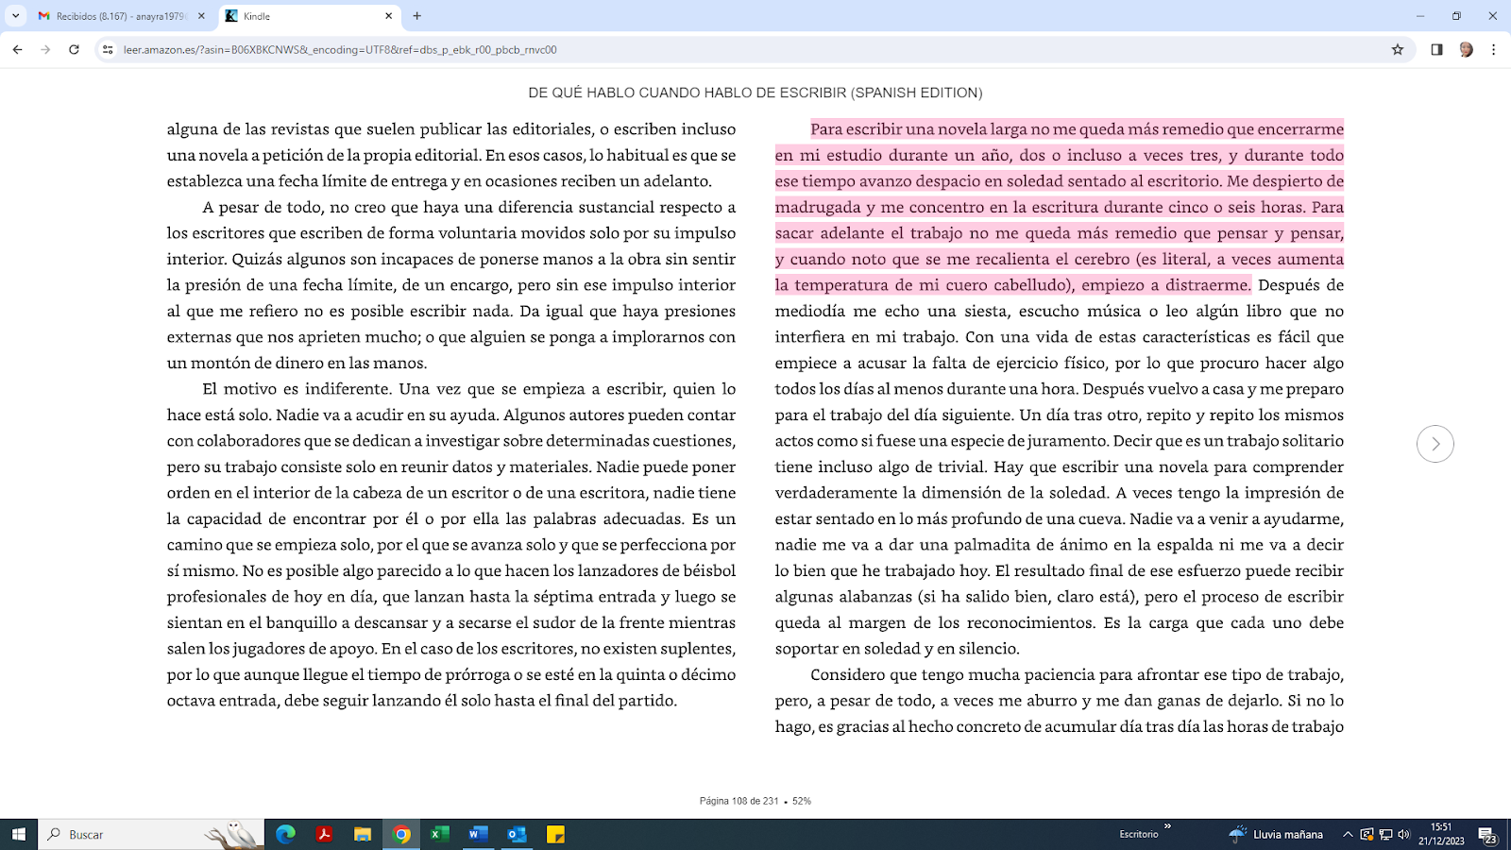
Task: Click the Escritorio taskbar label
Action: point(1139,834)
